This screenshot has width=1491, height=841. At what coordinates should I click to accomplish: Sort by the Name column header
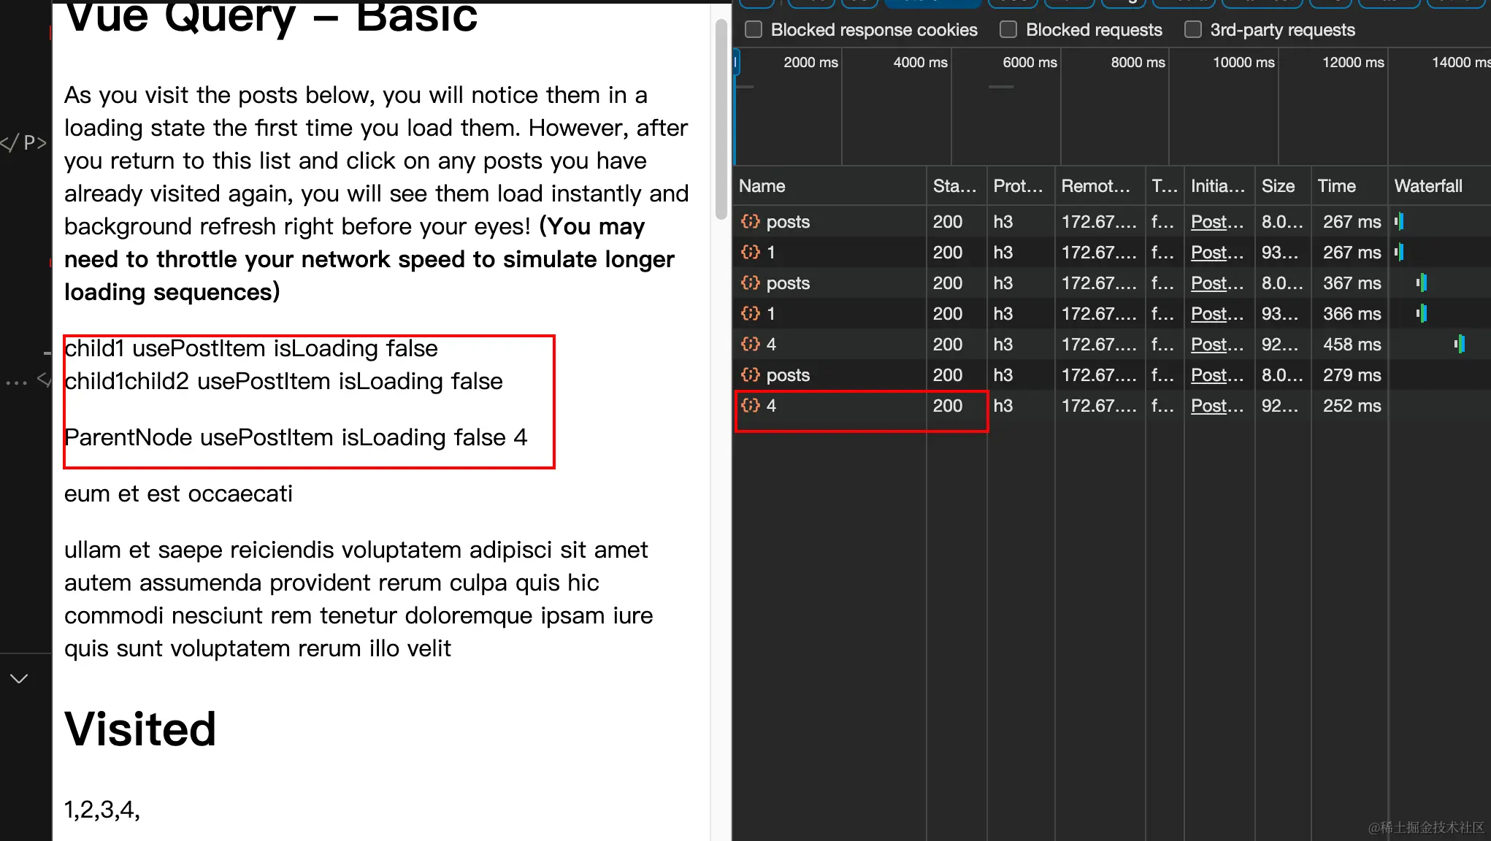tap(762, 186)
